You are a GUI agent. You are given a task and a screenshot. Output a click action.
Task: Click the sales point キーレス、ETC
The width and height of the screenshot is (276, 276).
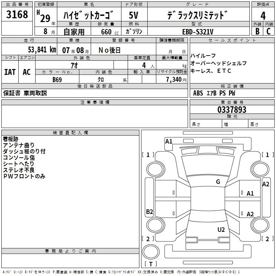click(x=211, y=71)
